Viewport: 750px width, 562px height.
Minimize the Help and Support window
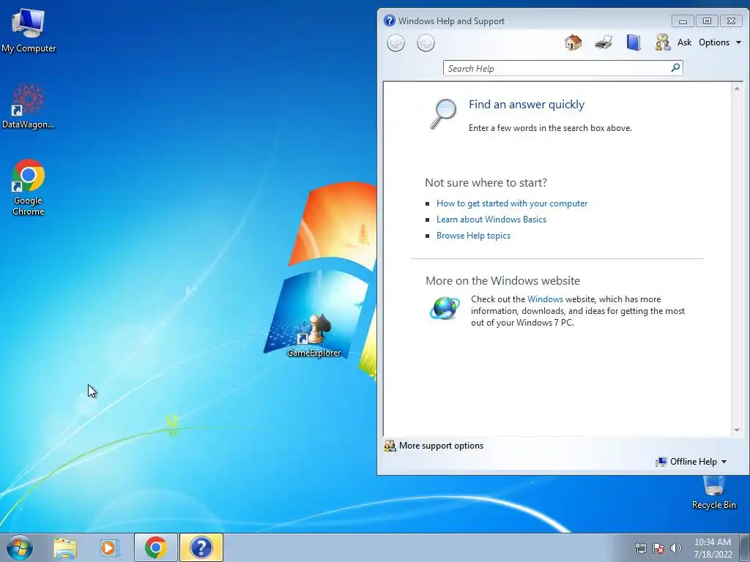(x=683, y=21)
